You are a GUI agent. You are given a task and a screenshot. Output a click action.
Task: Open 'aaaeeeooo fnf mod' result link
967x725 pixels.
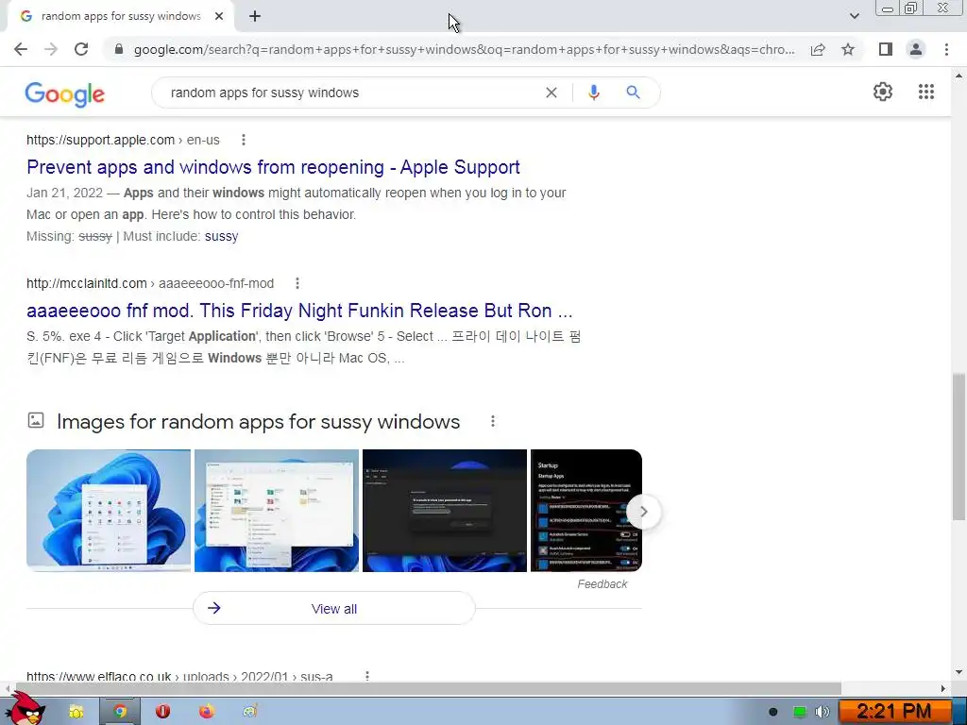click(x=299, y=311)
